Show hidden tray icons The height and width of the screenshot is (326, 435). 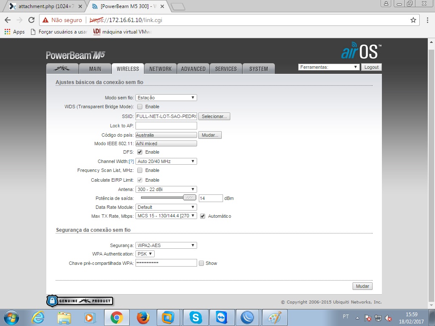(357, 318)
